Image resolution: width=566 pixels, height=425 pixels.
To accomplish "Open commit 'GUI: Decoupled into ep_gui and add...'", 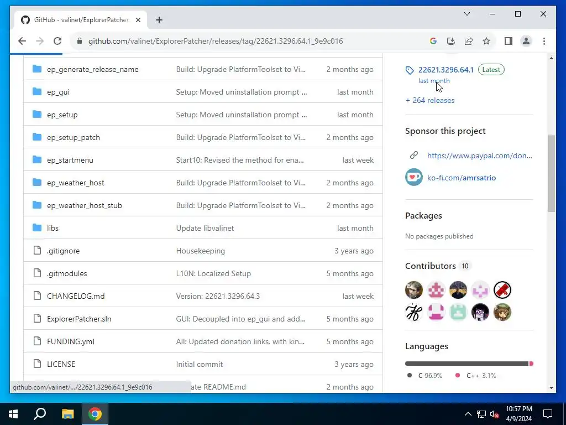I will coord(241,319).
